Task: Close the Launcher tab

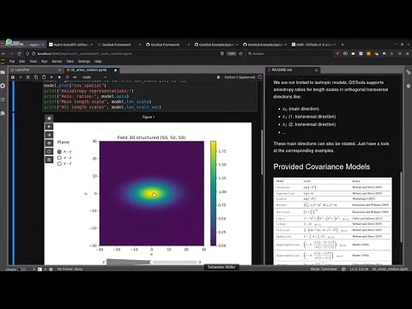Action: 59,70
